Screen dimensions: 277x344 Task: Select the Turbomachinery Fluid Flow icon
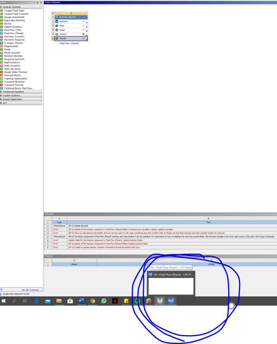pos(2,88)
